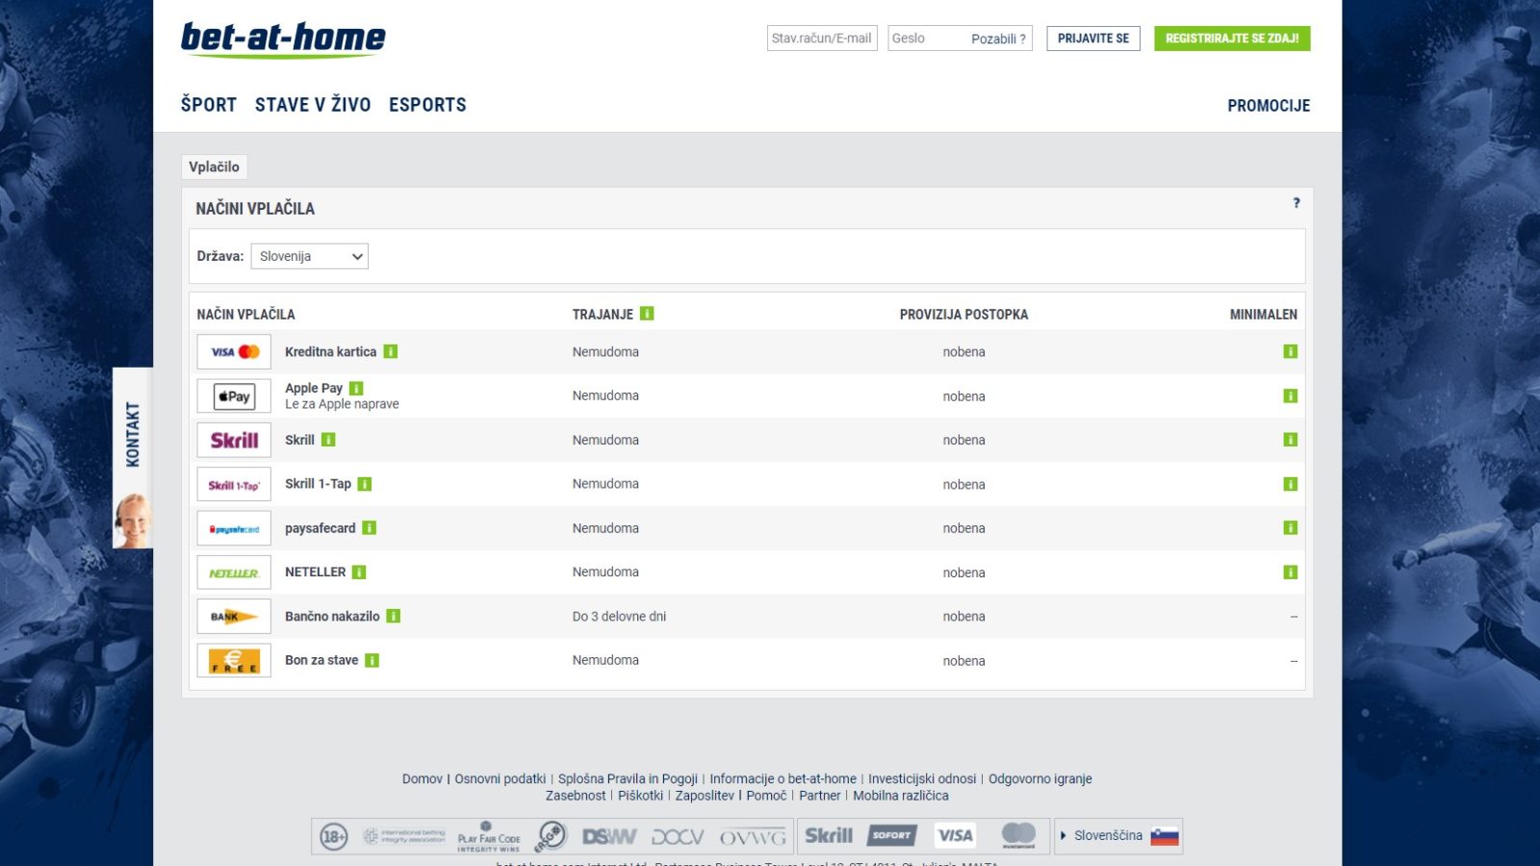Screen dimensions: 1540x866
Task: Open the ŠPORT menu
Action: (x=209, y=105)
